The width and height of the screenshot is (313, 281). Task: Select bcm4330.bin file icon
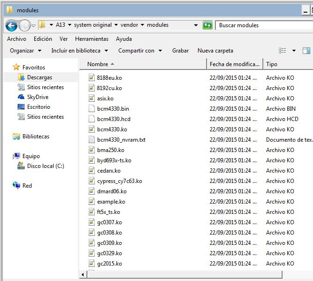(x=92, y=108)
